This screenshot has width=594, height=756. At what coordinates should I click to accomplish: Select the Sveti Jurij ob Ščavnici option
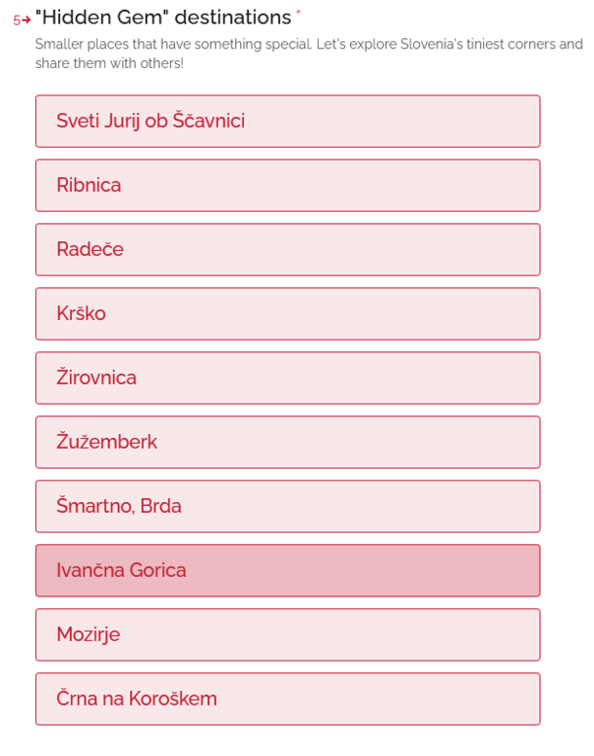click(x=287, y=121)
